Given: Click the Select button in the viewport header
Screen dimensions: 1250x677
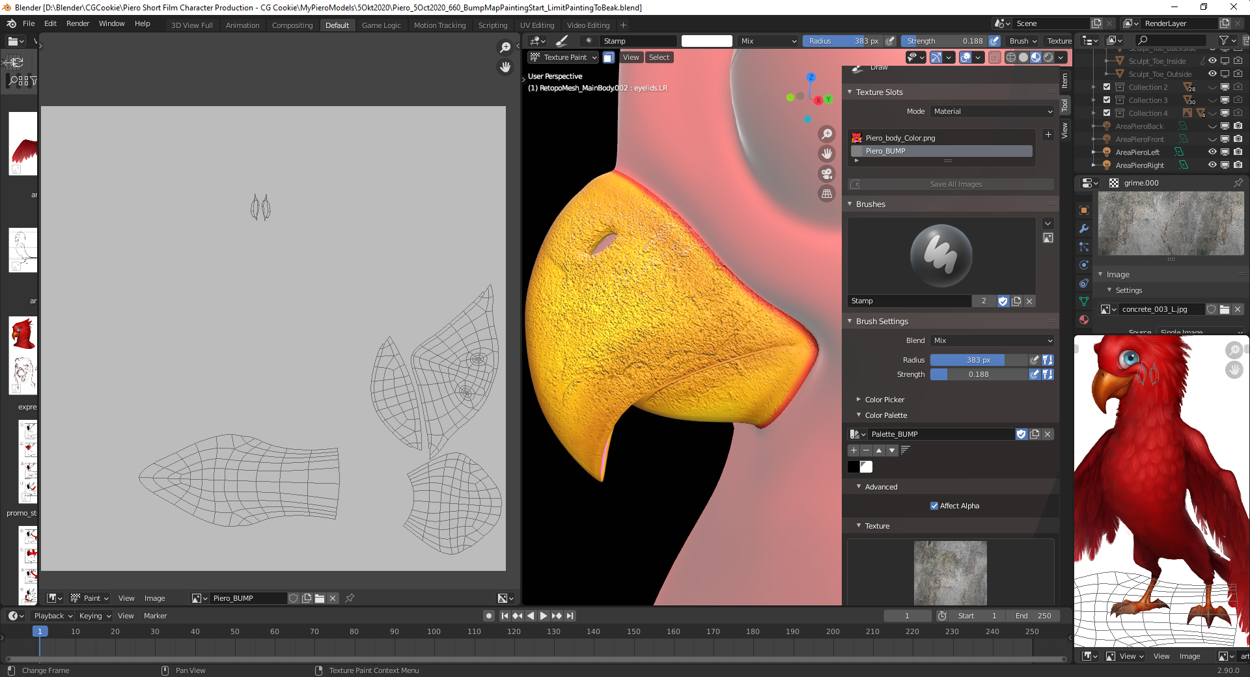Looking at the screenshot, I should click(x=658, y=57).
